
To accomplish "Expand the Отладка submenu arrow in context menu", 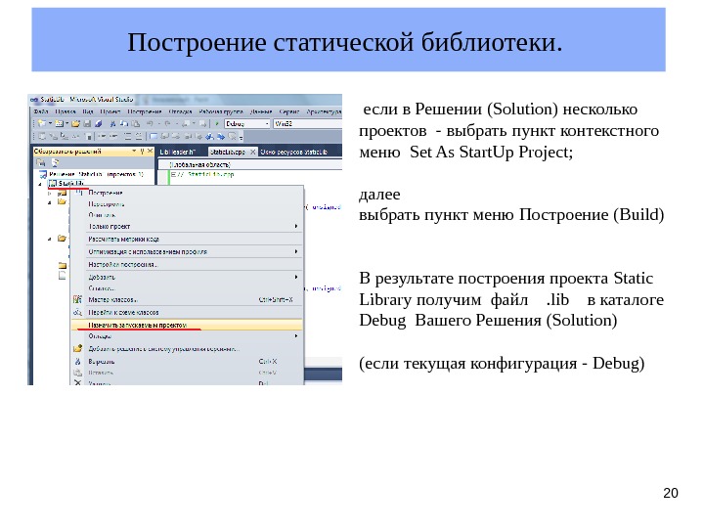I will [296, 335].
